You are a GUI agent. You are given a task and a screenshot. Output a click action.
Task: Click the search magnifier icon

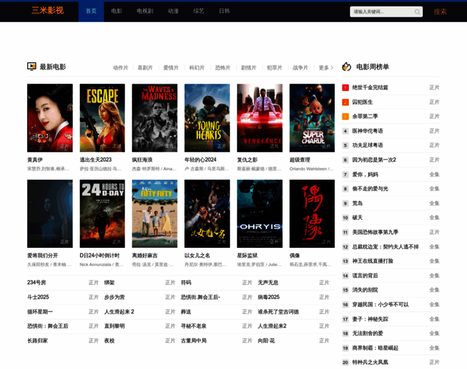[x=417, y=12]
